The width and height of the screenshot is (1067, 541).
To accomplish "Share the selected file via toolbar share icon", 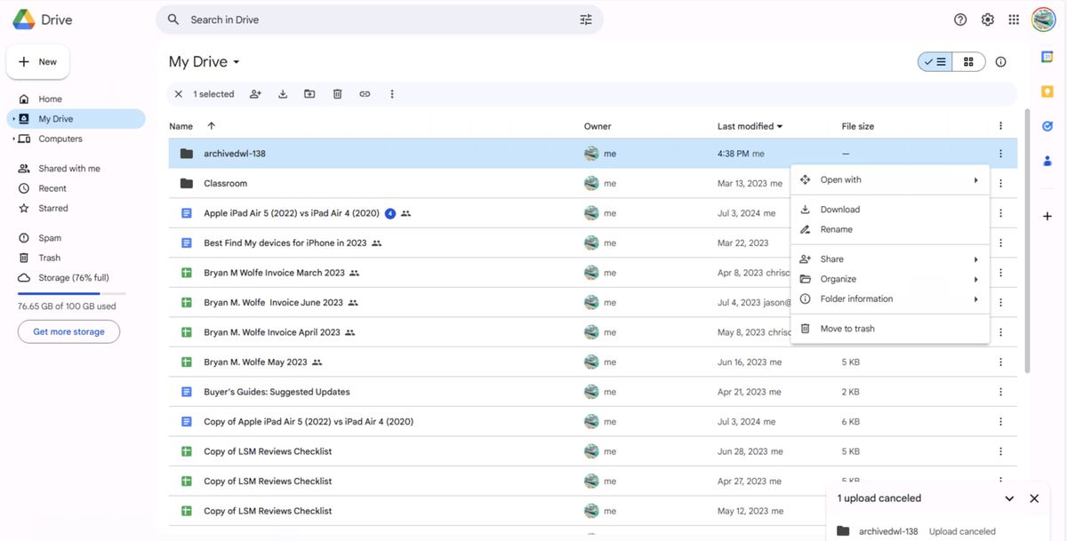I will coord(255,93).
